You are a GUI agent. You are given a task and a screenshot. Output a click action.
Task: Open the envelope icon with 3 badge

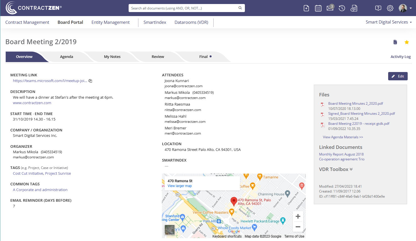pyautogui.click(x=330, y=8)
